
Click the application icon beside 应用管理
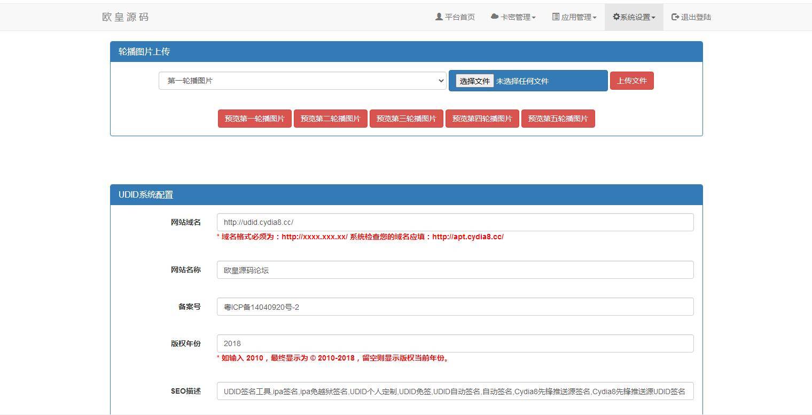pos(556,17)
